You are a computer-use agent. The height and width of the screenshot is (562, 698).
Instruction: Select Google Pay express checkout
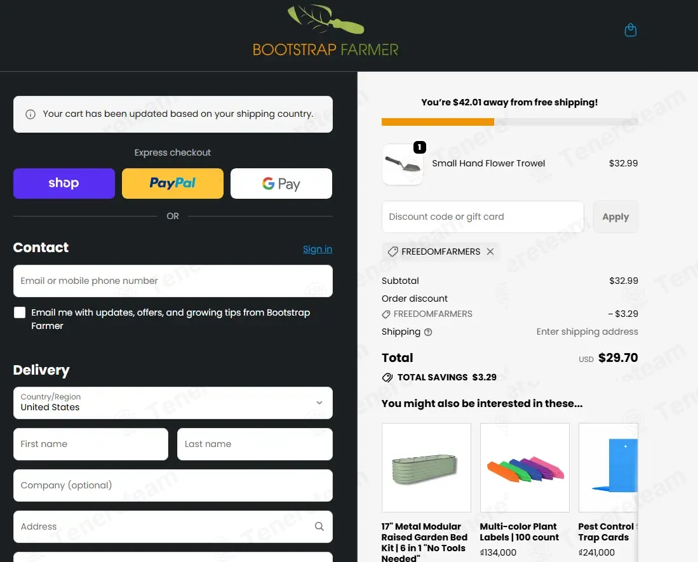pos(281,184)
